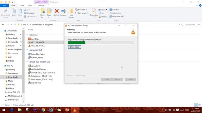
Task: Open the Windows Start menu
Action: click(x=4, y=110)
